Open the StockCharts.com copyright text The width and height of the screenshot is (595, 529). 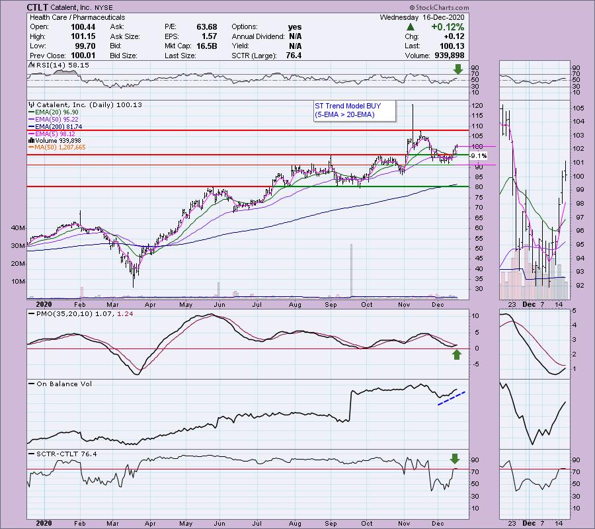[439, 7]
